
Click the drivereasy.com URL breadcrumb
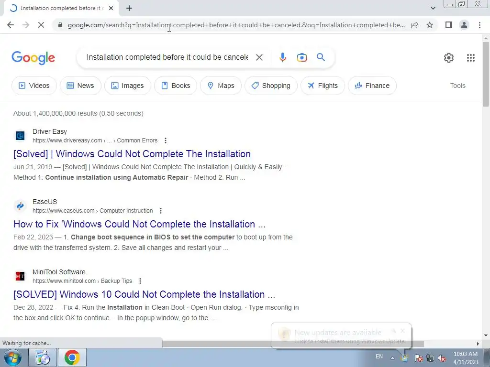point(95,140)
